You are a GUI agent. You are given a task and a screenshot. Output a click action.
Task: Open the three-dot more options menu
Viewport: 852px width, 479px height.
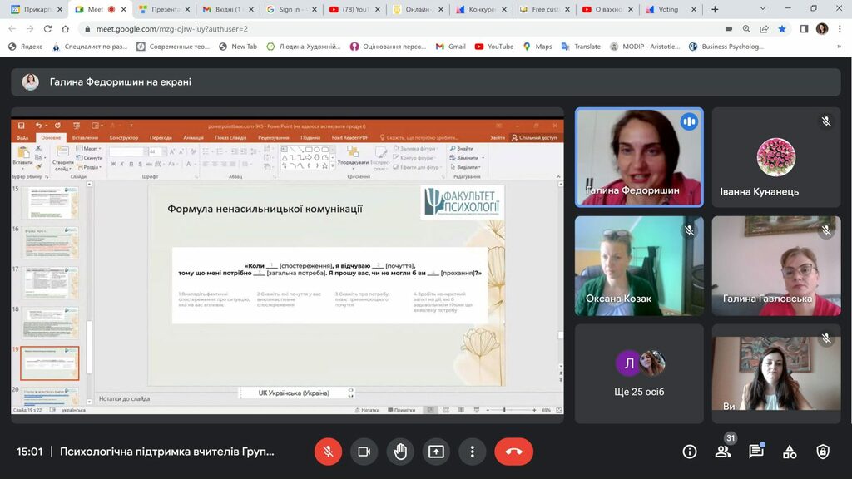pos(472,452)
